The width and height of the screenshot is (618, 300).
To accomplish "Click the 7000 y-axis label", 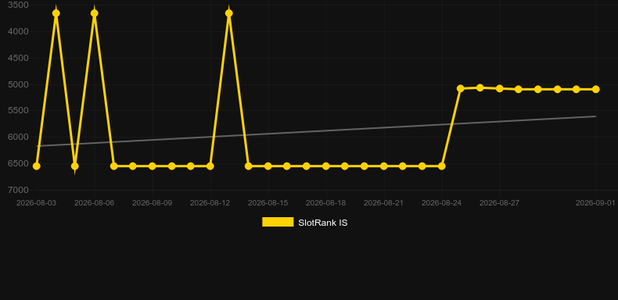I will pos(18,190).
